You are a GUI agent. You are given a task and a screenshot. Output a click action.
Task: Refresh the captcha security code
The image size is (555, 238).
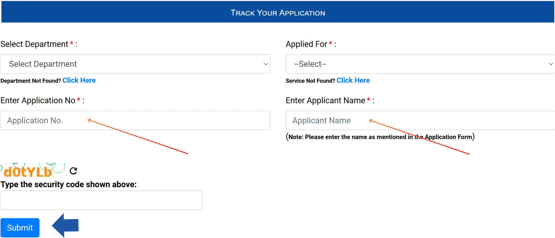(73, 171)
